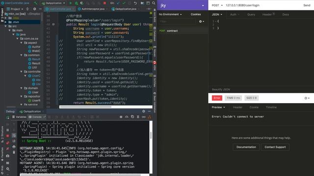Open the Preview mode dropdown in response pane
The image size is (314, 176).
[x=218, y=108]
